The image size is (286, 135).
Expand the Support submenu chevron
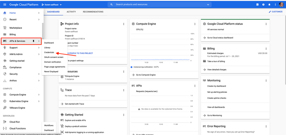39,48
